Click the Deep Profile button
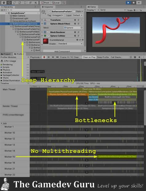This screenshot has width=146, height=191. pos(103,57)
